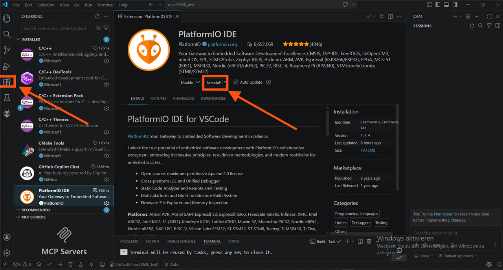503x270 pixels.
Task: Split the terminal panel
Action: 360,241
